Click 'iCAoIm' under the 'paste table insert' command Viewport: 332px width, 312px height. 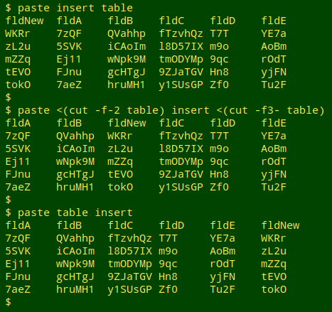pyautogui.click(x=75, y=251)
